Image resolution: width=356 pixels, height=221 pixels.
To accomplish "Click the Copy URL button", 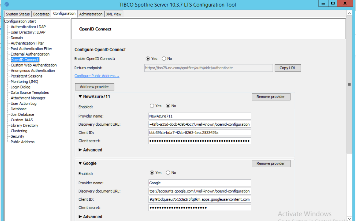I will pyautogui.click(x=288, y=68).
